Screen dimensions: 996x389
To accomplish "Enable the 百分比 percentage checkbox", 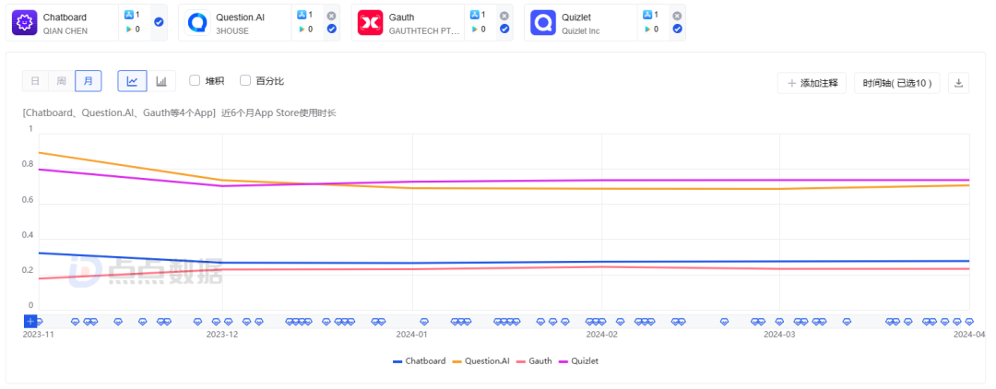I will tap(245, 80).
